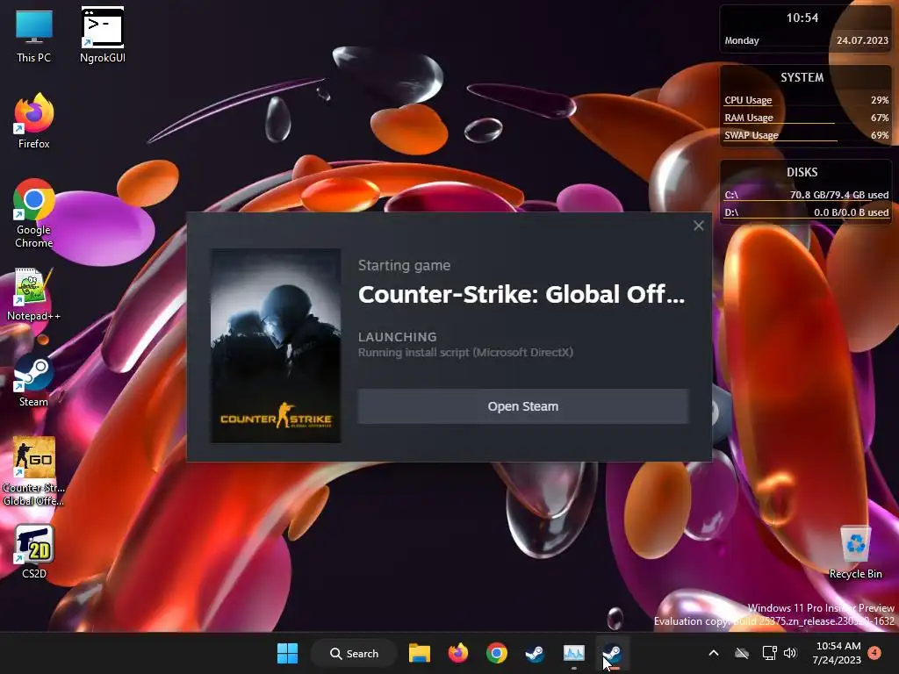Select the active Steam launch taskbar icon

point(612,653)
